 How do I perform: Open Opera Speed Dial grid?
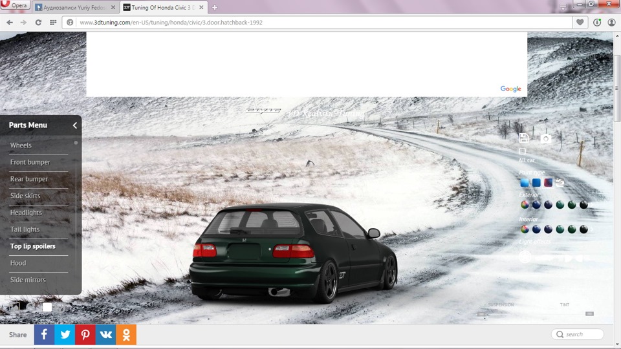[x=52, y=23]
